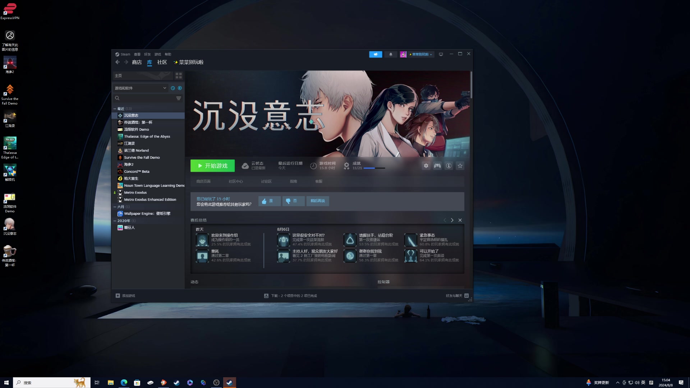690x388 pixels.
Task: Open the 菜菜别玩啦 profile tab
Action: 189,62
